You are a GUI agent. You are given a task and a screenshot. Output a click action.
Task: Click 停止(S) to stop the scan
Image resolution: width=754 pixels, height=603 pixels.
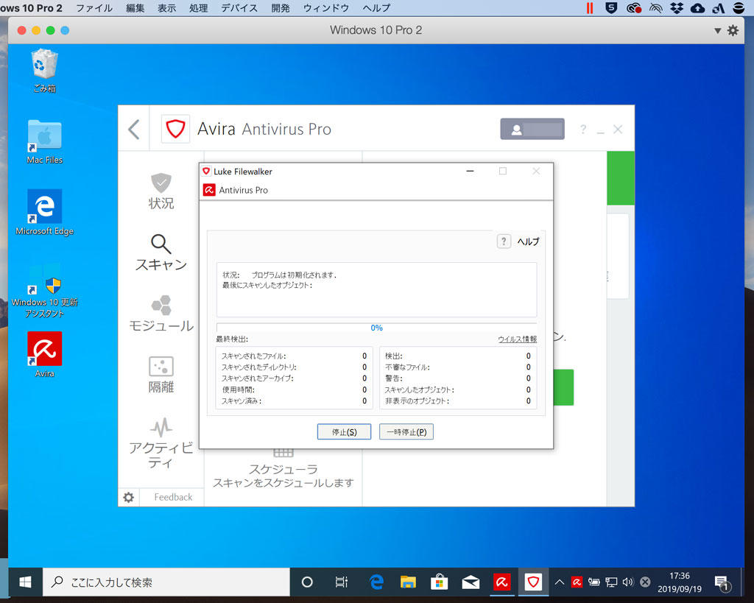pos(345,431)
